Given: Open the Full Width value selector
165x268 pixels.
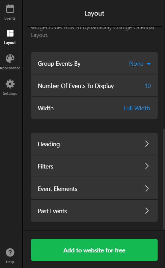Looking at the screenshot, I should coord(137,108).
